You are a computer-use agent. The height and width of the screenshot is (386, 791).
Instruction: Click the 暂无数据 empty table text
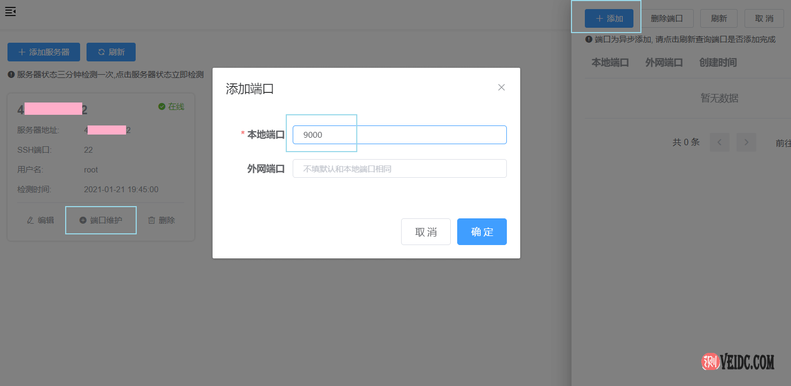[x=719, y=98]
